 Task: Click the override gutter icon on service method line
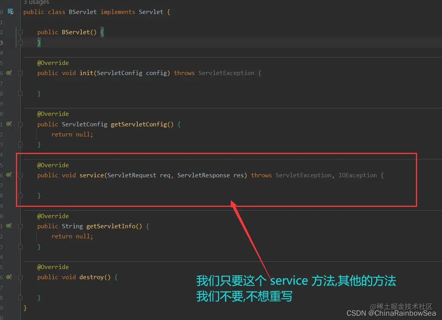tap(9, 175)
